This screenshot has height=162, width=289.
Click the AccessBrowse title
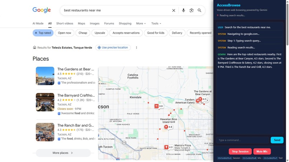pos(228,5)
